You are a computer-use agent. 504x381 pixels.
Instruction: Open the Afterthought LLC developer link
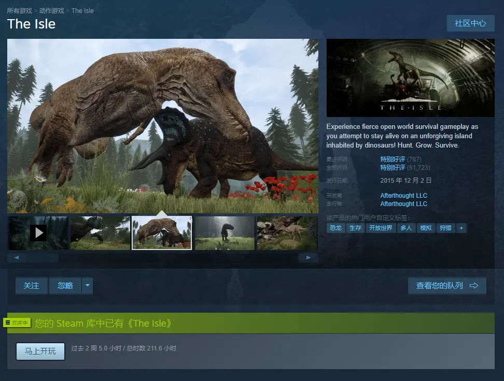pos(404,196)
